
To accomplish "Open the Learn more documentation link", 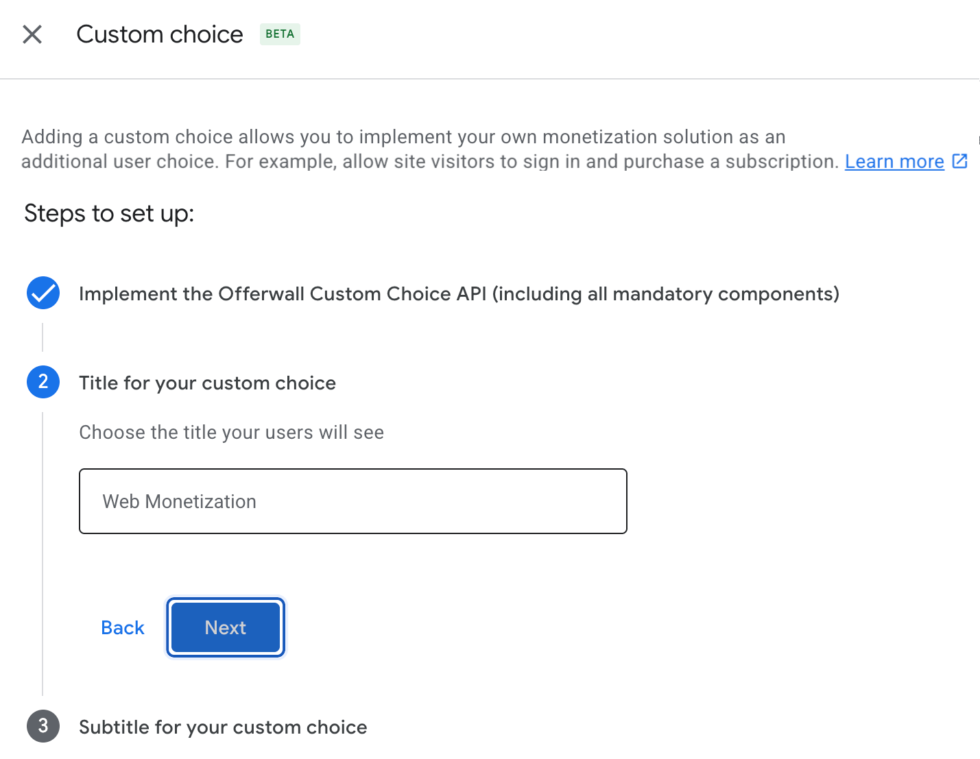I will [894, 161].
